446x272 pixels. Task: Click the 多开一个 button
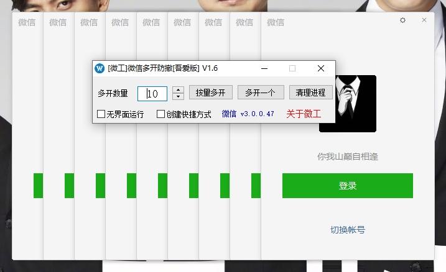(x=261, y=93)
